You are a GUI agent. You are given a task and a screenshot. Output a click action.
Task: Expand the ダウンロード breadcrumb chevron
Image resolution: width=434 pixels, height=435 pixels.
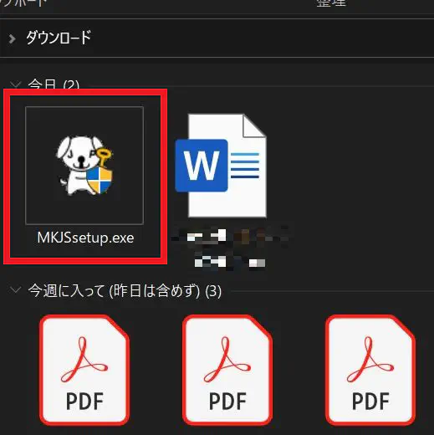(12, 38)
